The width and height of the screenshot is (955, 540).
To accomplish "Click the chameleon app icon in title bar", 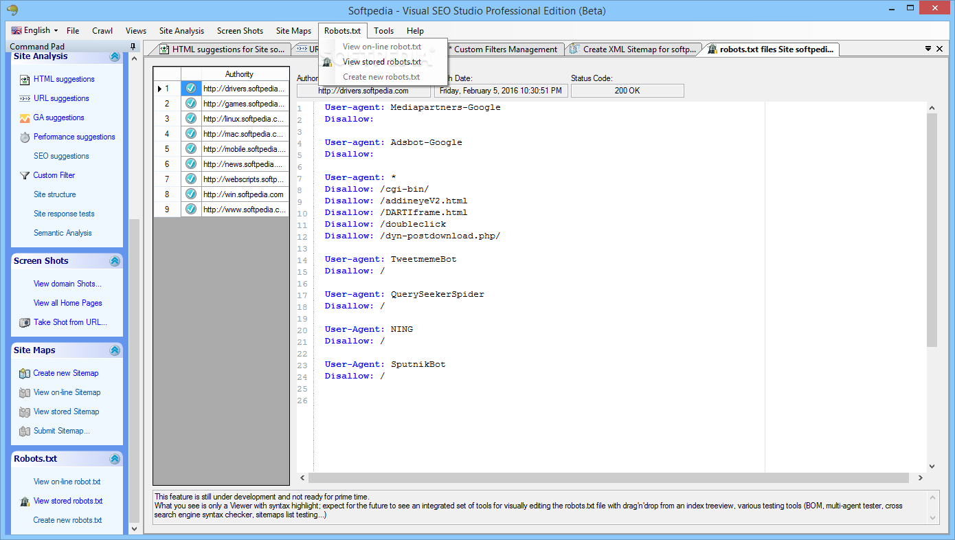I will click(x=12, y=10).
